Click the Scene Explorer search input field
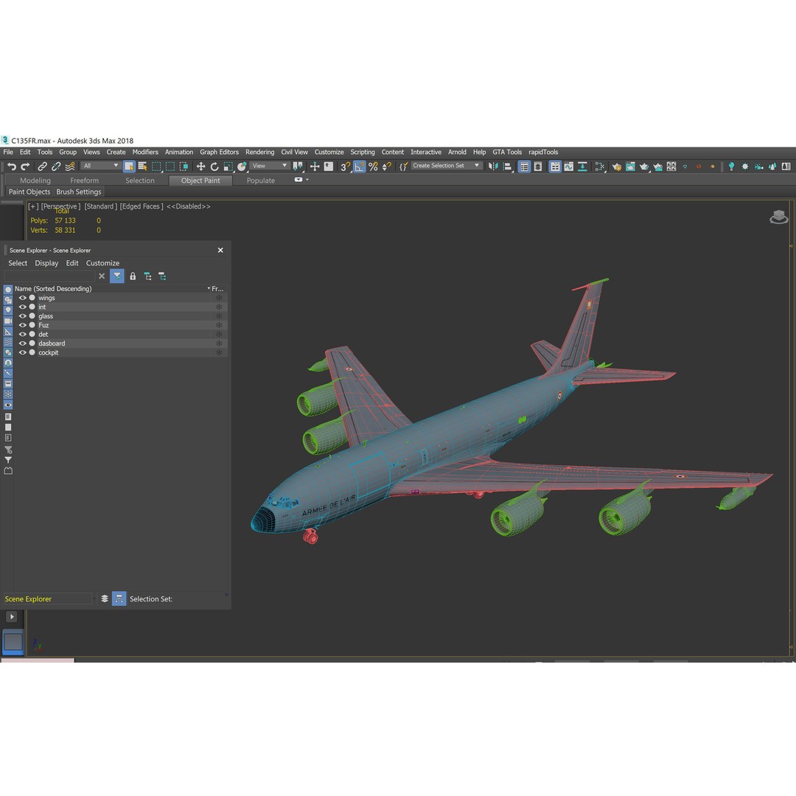The height and width of the screenshot is (796, 796). click(49, 276)
